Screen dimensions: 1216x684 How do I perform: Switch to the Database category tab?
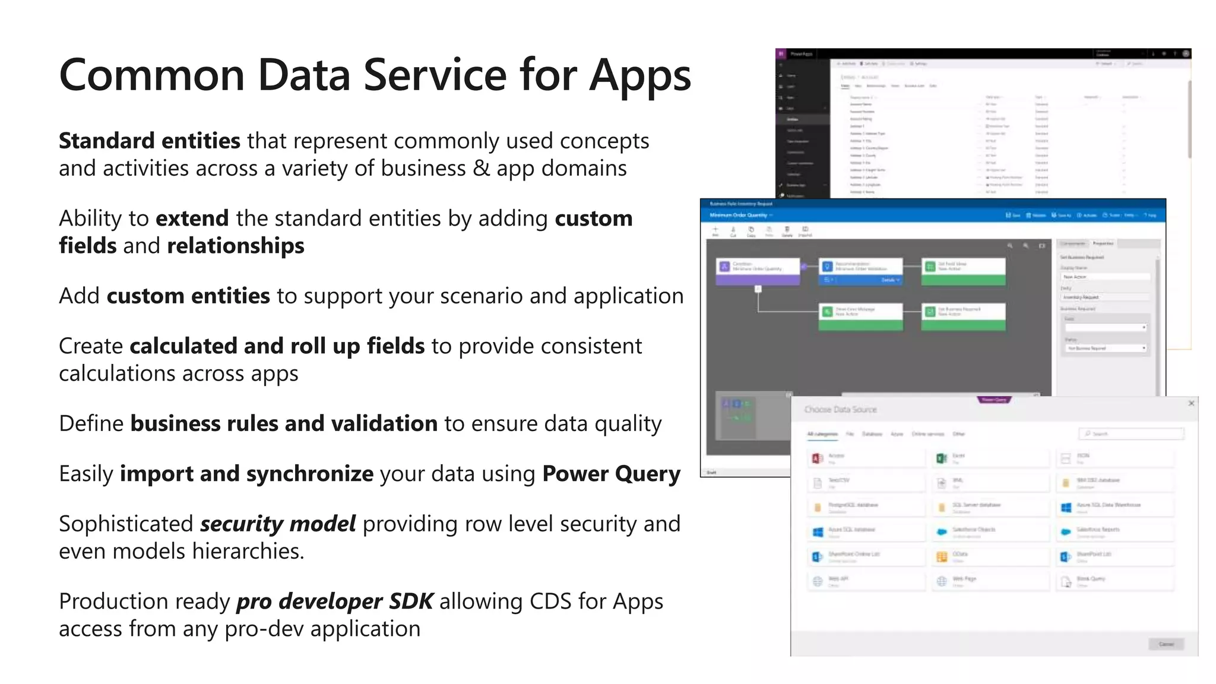point(872,434)
